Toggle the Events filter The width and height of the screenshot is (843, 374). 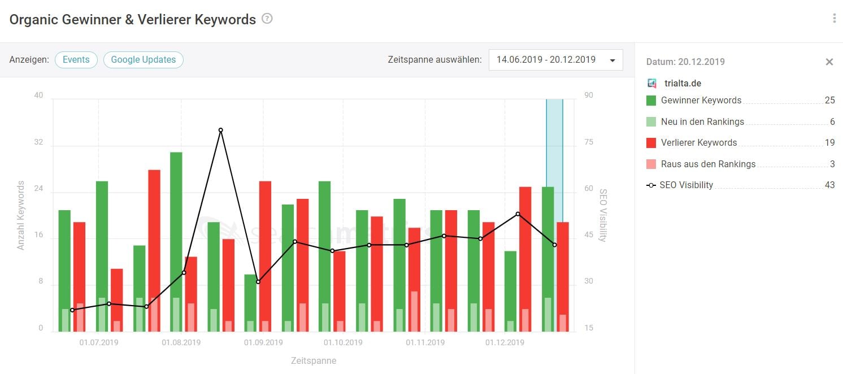coord(76,60)
